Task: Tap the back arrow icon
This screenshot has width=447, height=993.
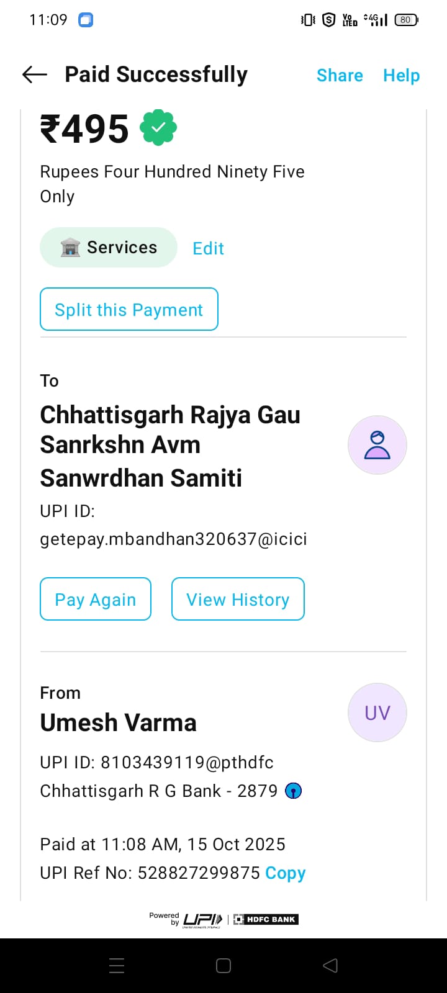Action: coord(35,75)
